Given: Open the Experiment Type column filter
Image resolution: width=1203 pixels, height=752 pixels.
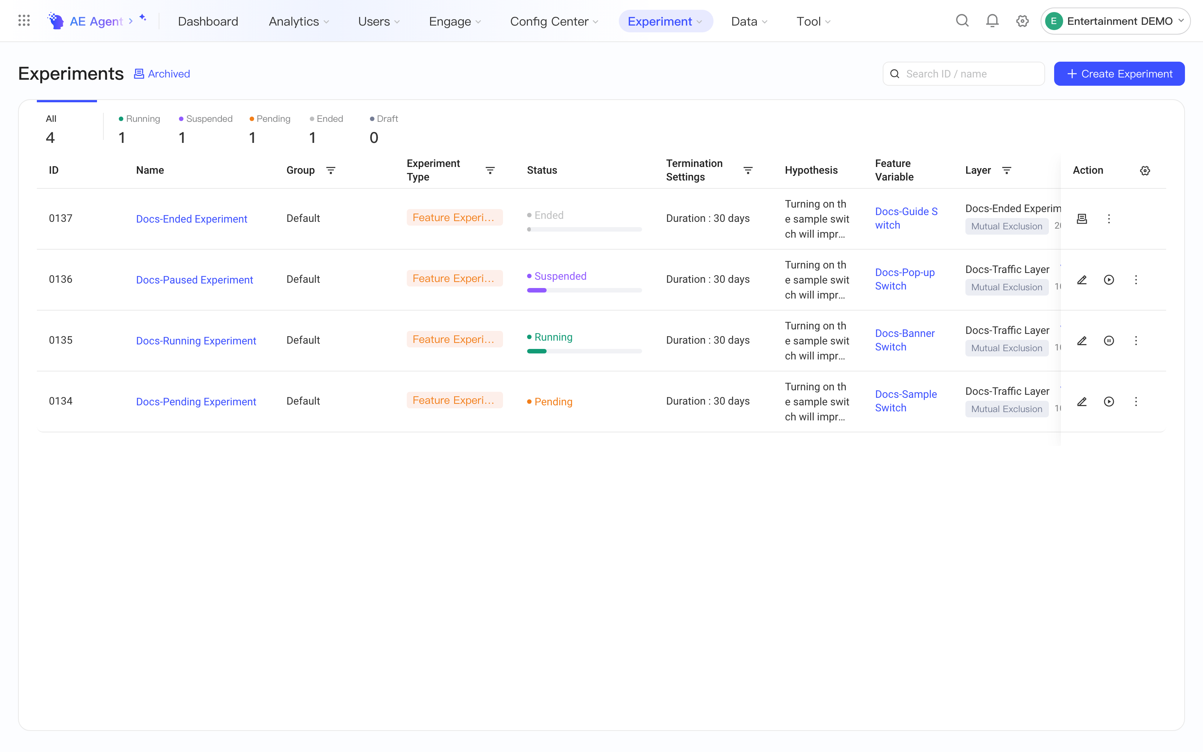Looking at the screenshot, I should [490, 171].
